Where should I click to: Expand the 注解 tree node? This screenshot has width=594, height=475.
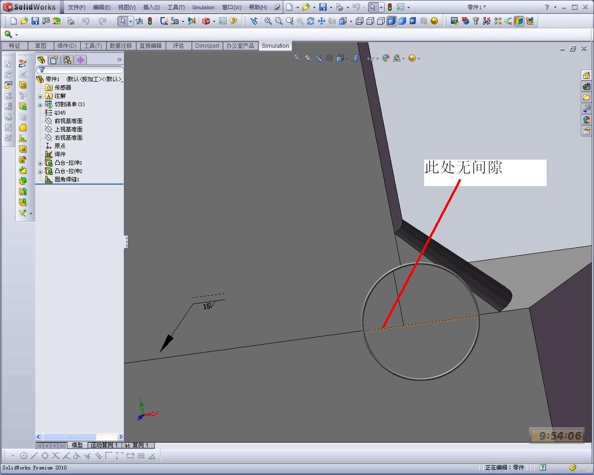click(x=40, y=96)
